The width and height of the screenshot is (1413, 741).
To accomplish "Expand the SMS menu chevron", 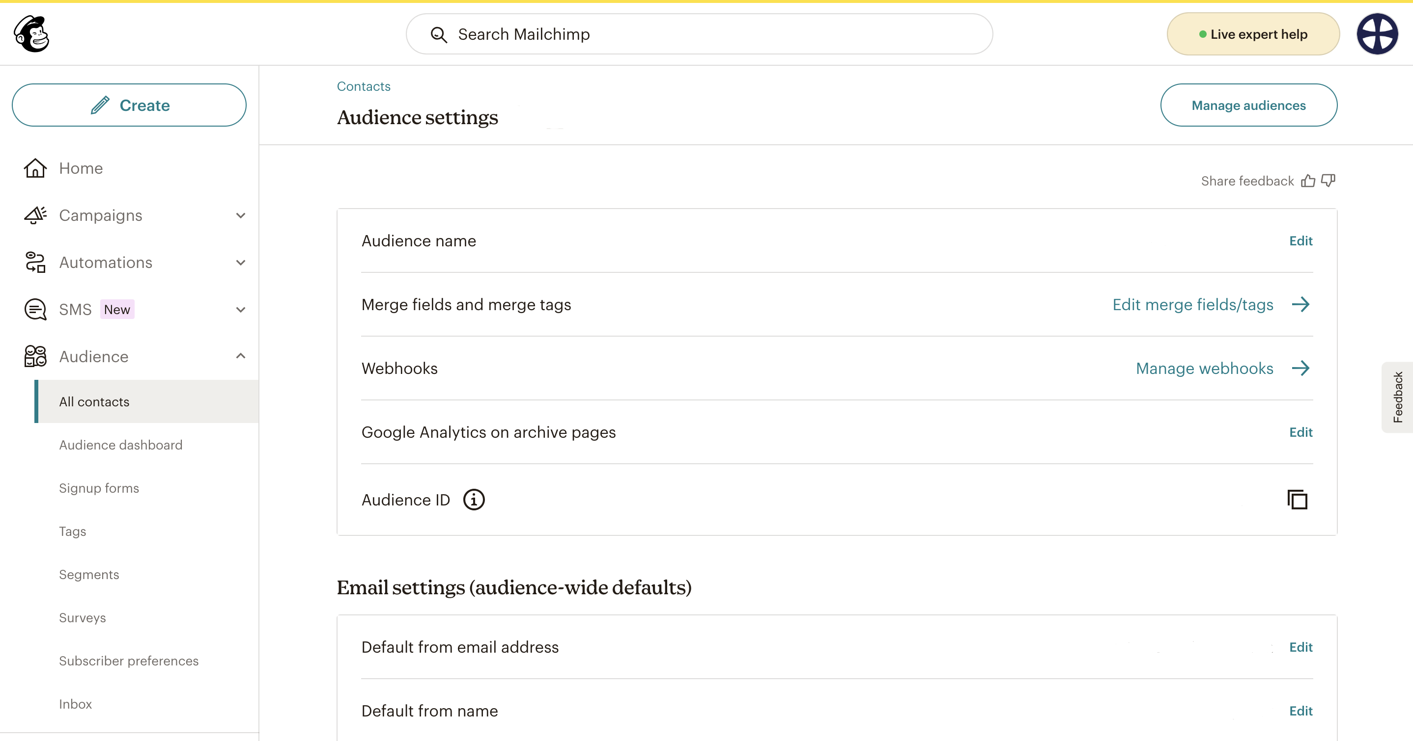I will pos(240,310).
